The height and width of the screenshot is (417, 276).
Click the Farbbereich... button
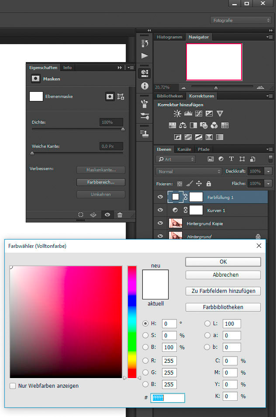(101, 182)
